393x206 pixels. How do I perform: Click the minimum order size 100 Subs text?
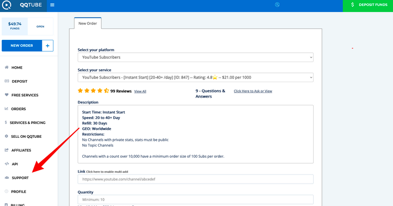pyautogui.click(x=153, y=156)
